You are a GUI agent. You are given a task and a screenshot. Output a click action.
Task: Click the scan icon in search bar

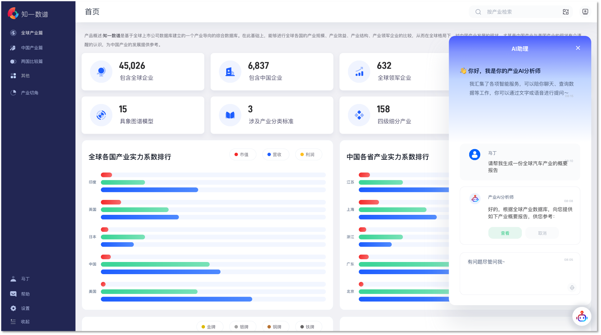tap(565, 12)
